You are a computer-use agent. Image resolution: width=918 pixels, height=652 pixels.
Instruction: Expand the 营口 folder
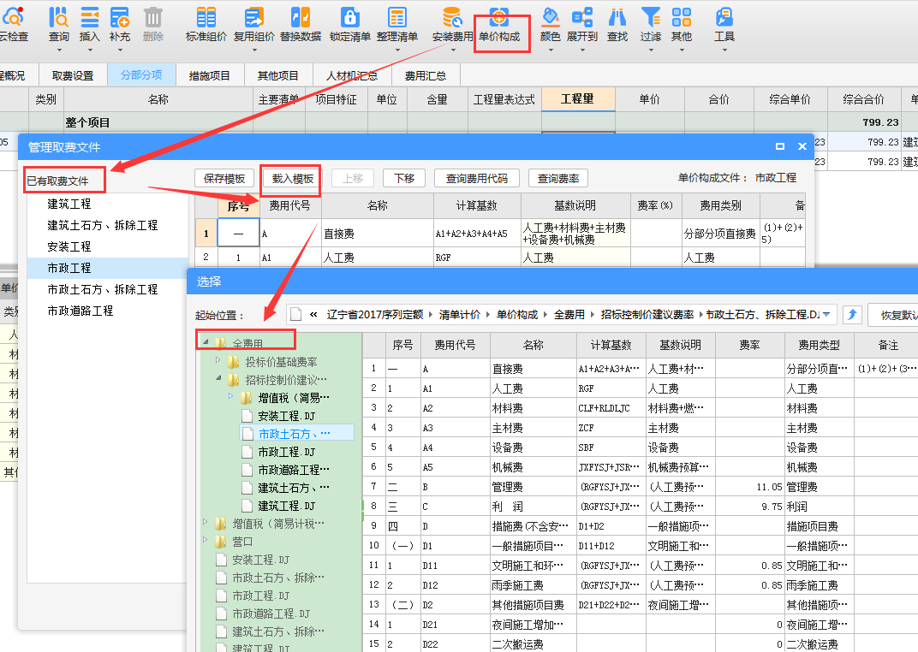tap(205, 540)
